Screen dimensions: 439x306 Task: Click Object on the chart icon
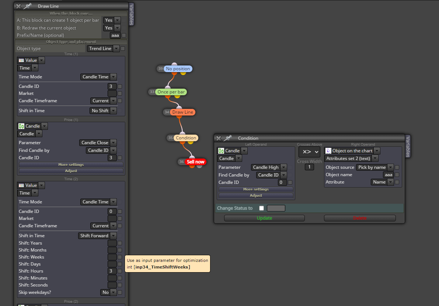[328, 151]
